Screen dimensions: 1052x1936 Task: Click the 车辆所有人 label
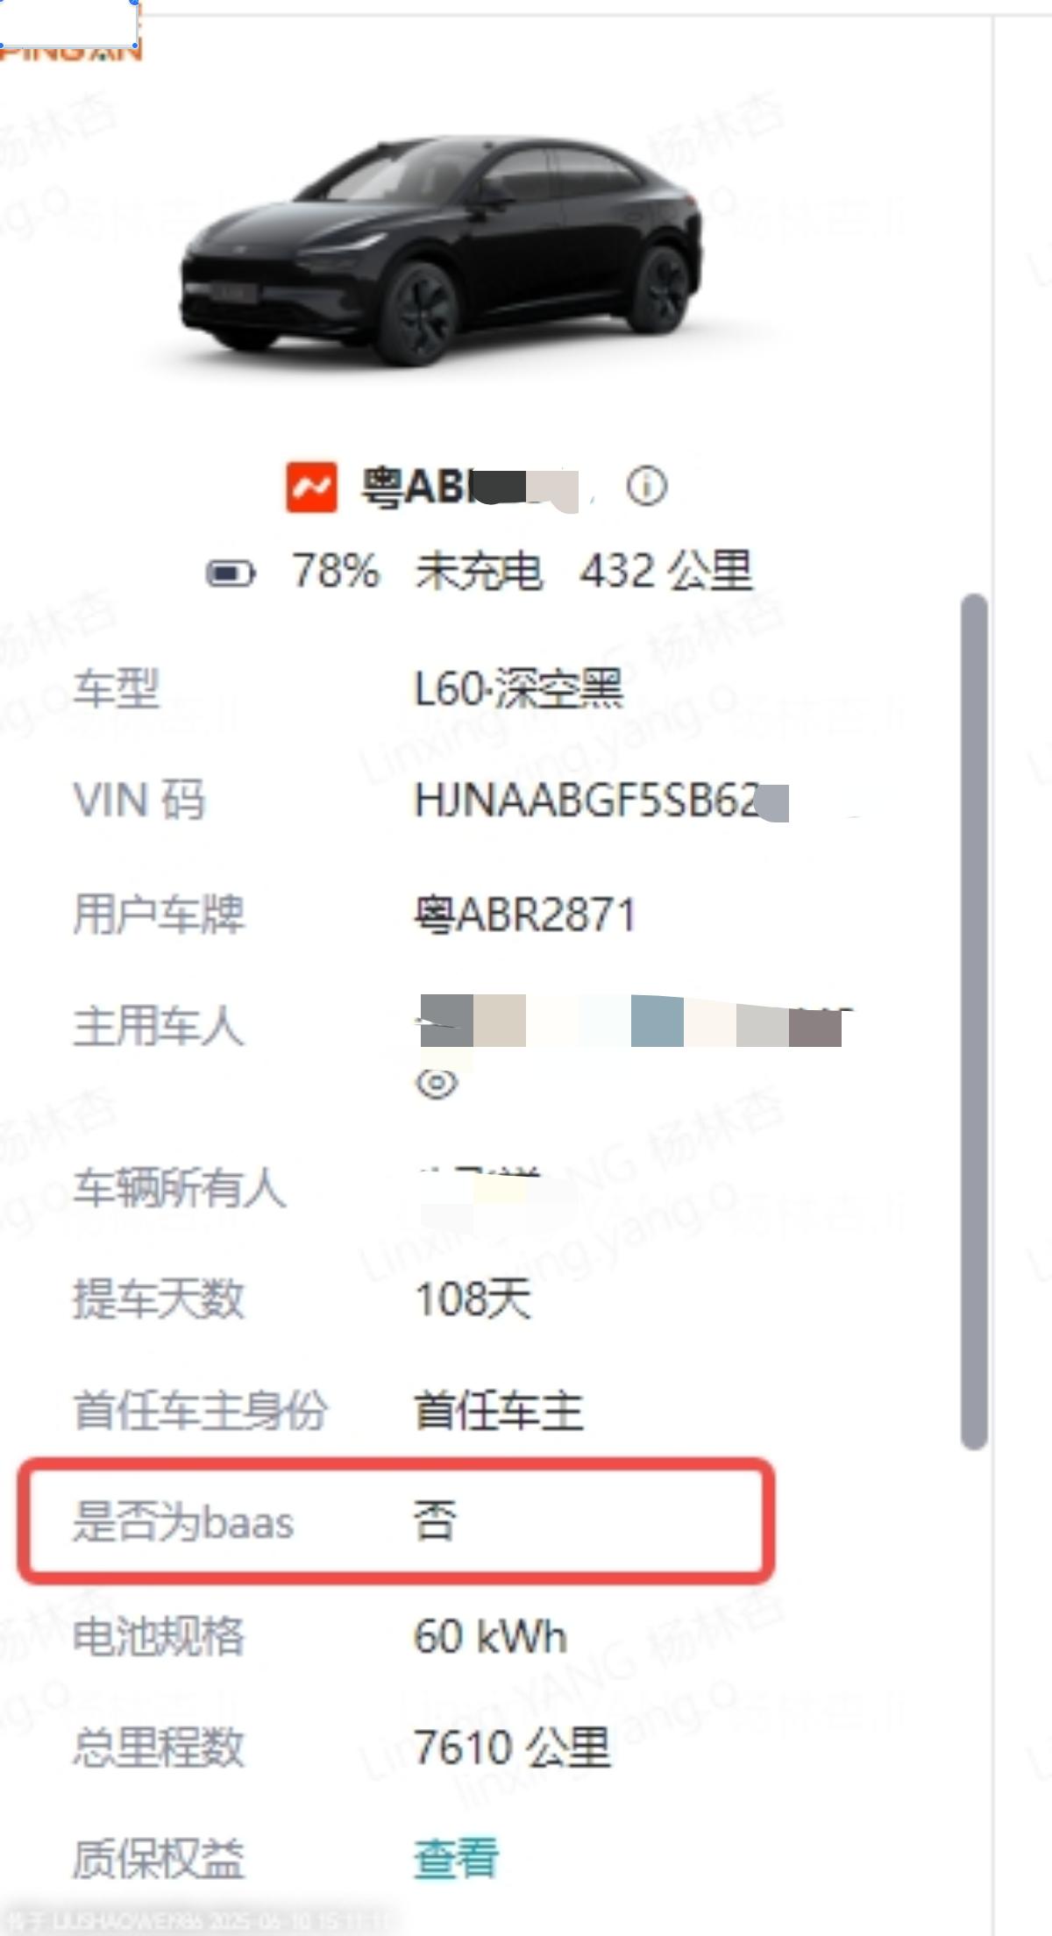(x=180, y=1188)
